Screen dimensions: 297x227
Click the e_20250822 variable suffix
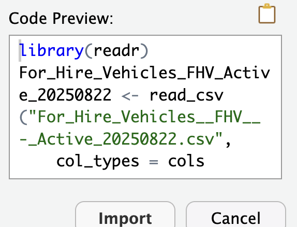(65, 95)
